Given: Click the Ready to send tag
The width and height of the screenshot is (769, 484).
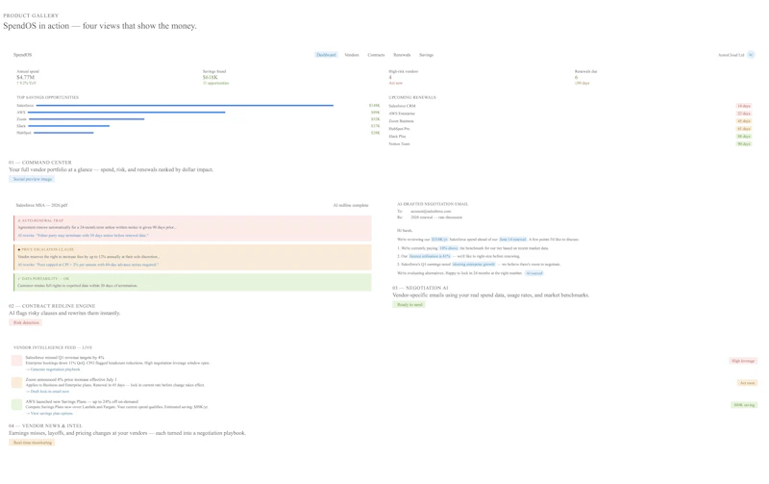Looking at the screenshot, I should point(409,305).
